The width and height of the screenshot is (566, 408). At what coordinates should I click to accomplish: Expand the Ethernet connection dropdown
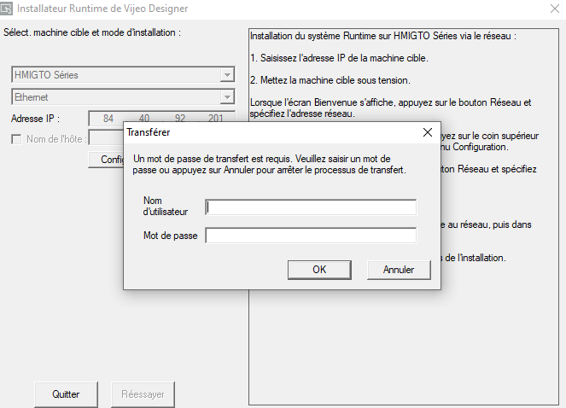click(x=226, y=97)
